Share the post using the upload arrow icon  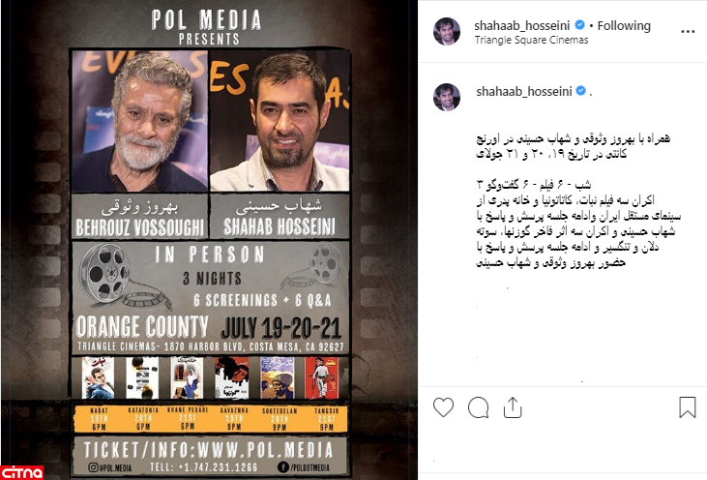pyautogui.click(x=513, y=407)
